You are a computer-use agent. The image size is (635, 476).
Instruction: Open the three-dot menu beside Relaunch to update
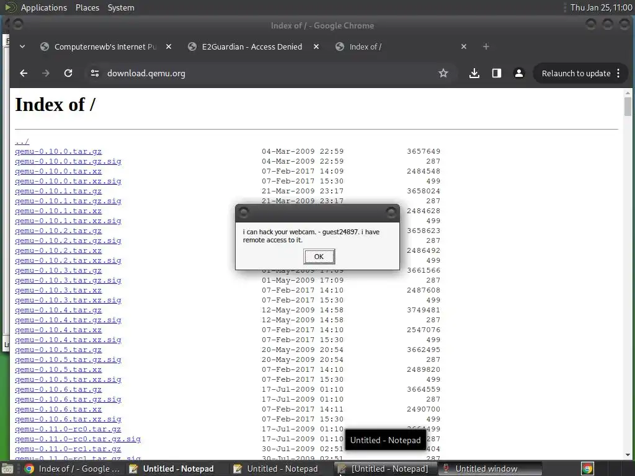(x=618, y=73)
